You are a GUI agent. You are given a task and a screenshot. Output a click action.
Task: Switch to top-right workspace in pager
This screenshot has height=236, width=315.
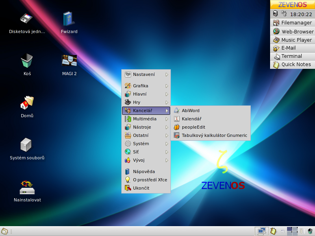tap(295, 229)
